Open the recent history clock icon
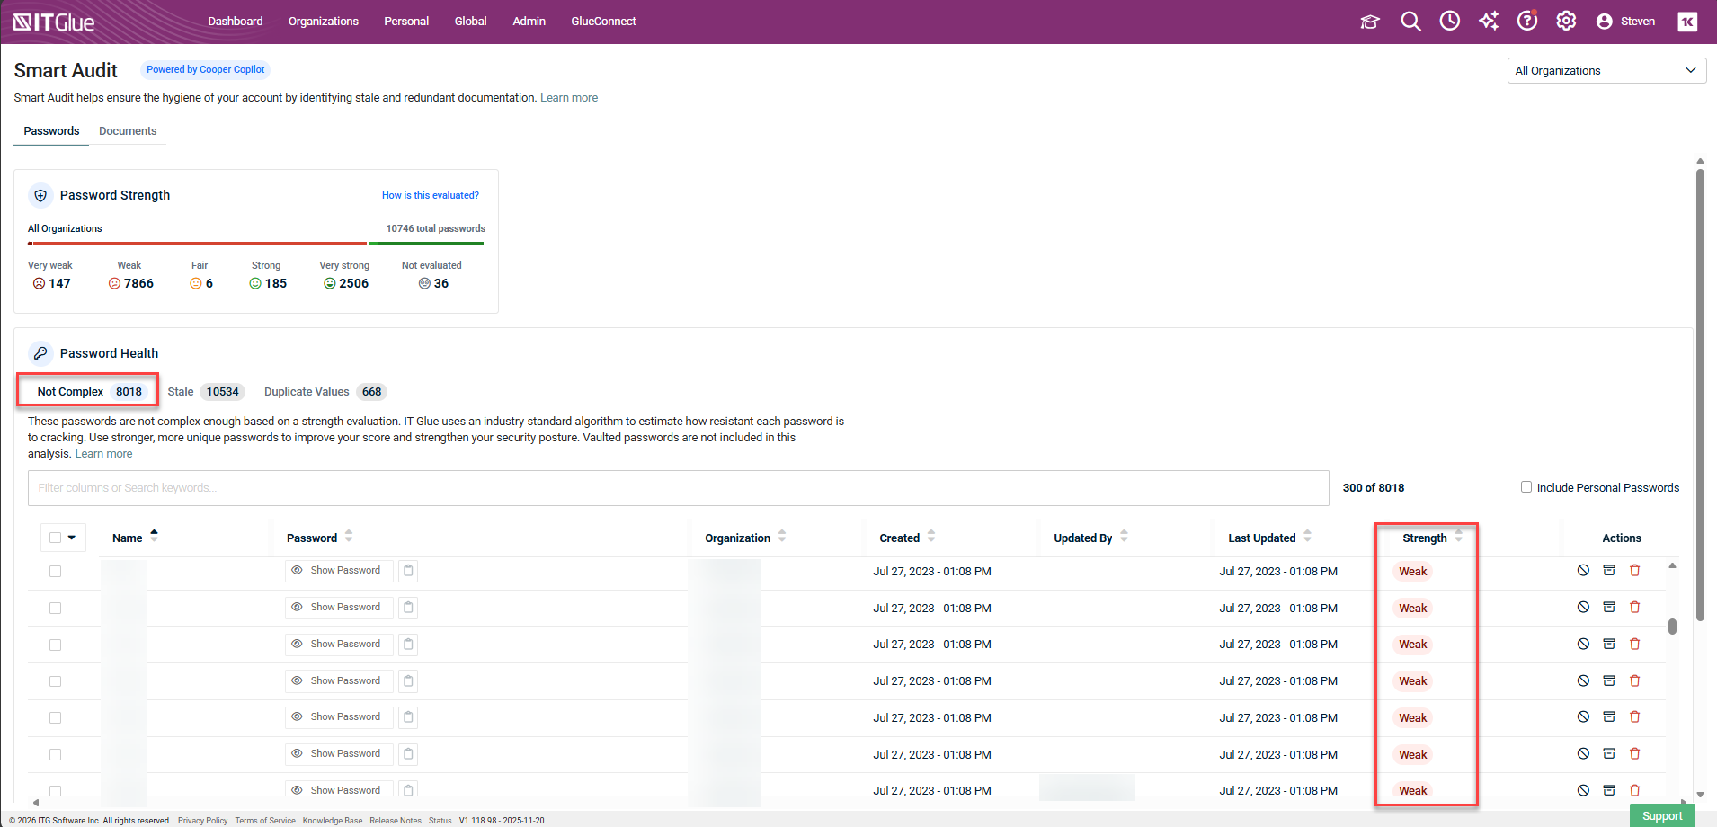Viewport: 1717px width, 827px height. 1449,22
